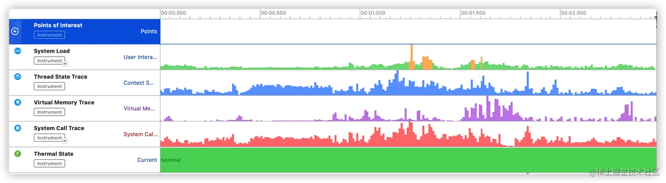Select the Thread State Trace track title

point(60,77)
